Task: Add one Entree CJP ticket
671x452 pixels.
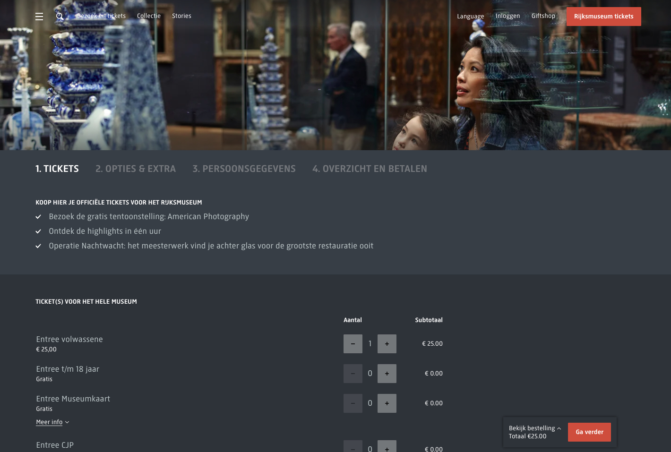Action: (387, 446)
